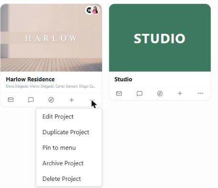The width and height of the screenshot is (218, 188).
Task: Open Studio project title
Action: pos(123,79)
